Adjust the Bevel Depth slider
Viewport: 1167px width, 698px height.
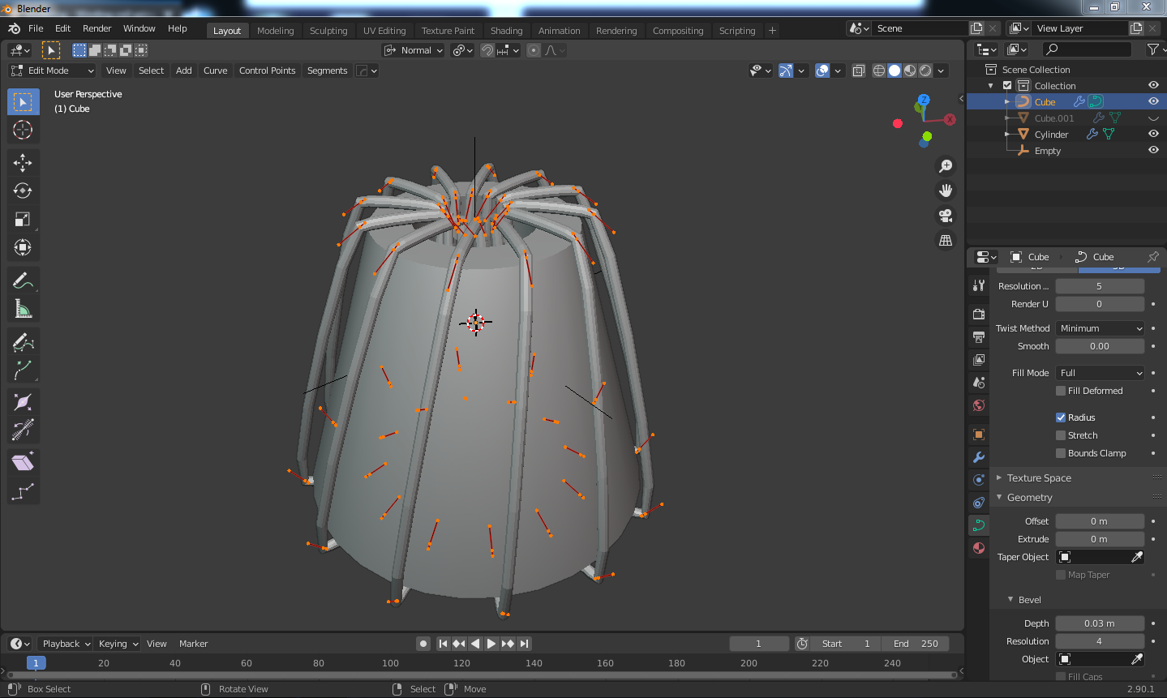1100,623
